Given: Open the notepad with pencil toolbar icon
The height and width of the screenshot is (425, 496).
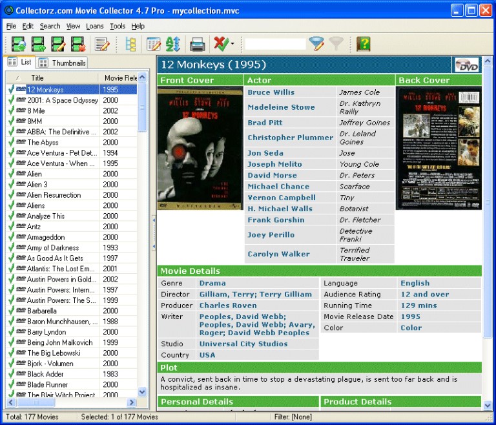Looking at the screenshot, I should (102, 44).
